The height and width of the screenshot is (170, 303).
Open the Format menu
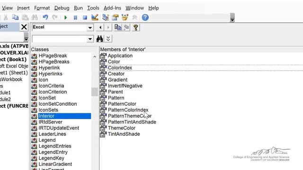tap(42, 8)
